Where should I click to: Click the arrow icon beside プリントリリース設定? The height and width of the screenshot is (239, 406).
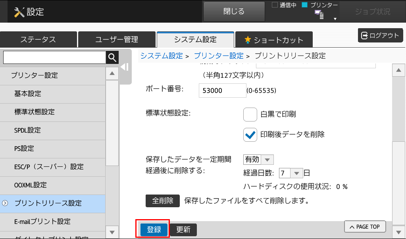coord(5,203)
